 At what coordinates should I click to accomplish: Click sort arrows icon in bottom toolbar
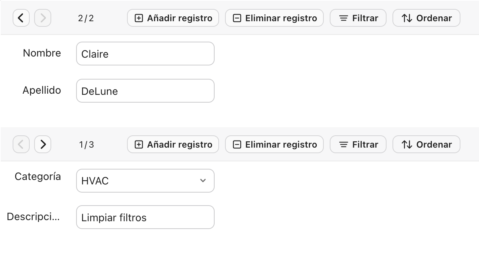(407, 145)
